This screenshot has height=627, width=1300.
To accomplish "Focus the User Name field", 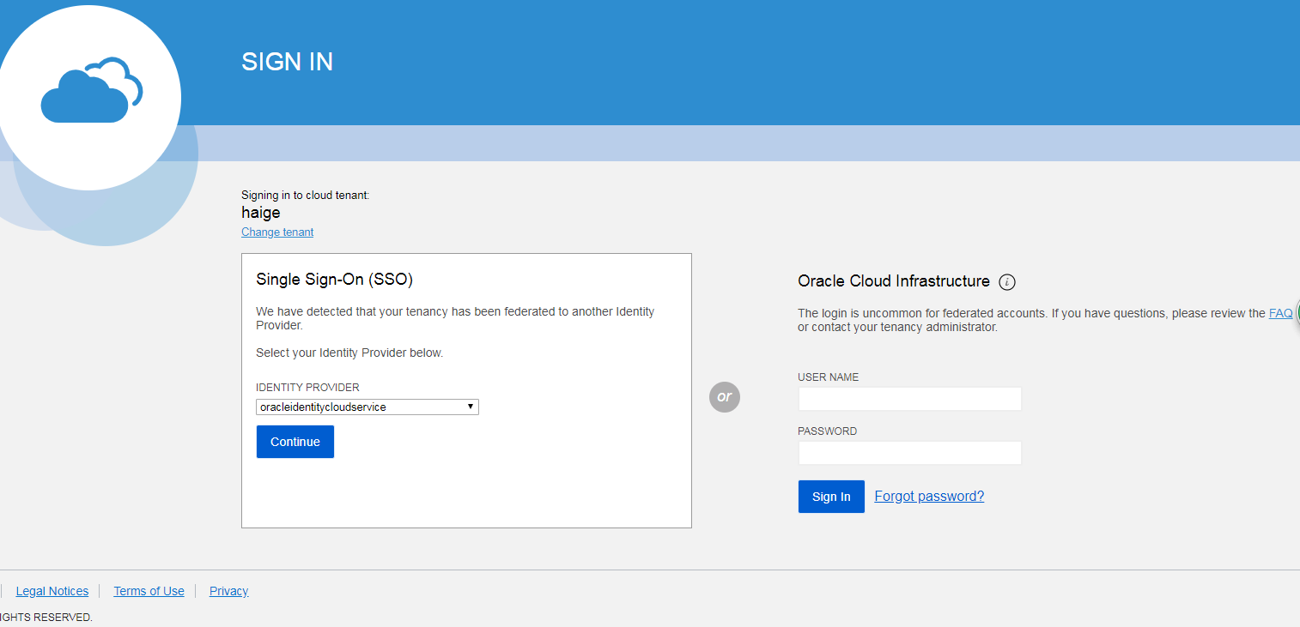I will [x=910, y=399].
